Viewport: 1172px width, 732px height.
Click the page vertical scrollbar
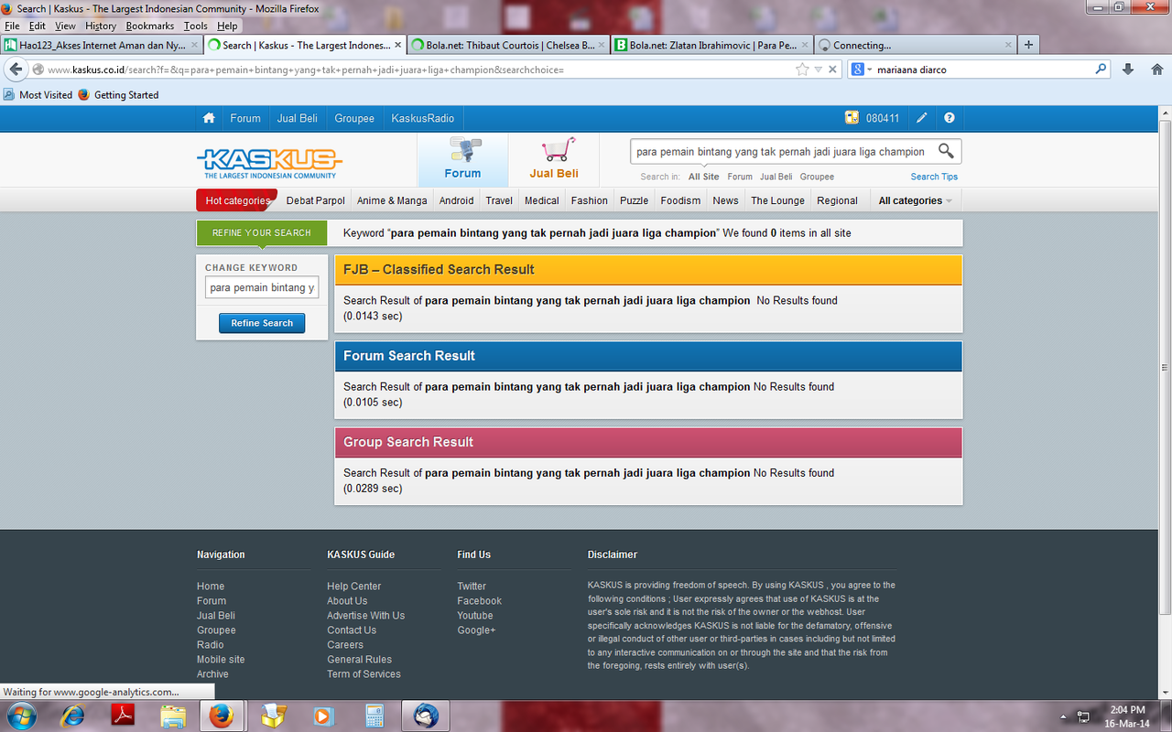pyautogui.click(x=1165, y=366)
